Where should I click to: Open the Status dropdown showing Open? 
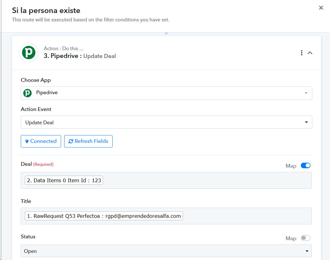166,251
